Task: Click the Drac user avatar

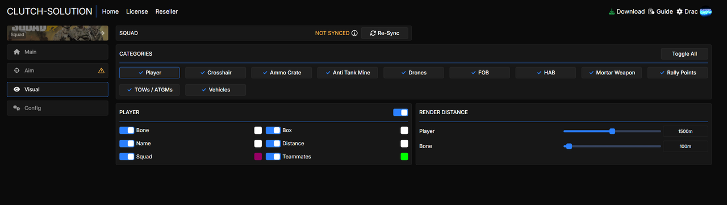Action: tap(705, 11)
